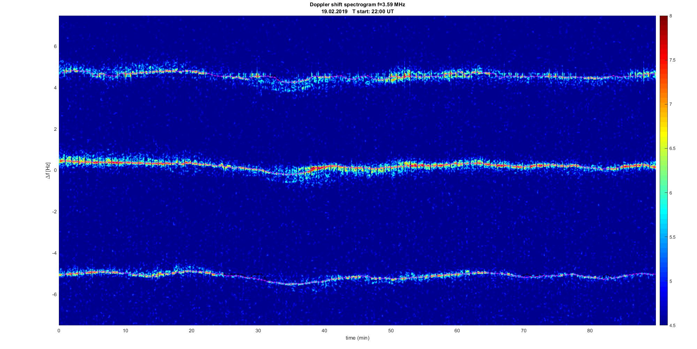Click the lower signal trace near -5 Hz

357,277
